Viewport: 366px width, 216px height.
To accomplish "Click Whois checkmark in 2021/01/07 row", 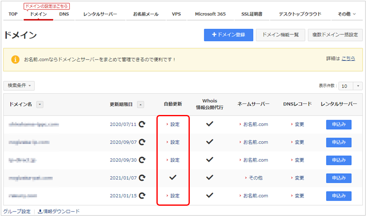I will (210, 177).
